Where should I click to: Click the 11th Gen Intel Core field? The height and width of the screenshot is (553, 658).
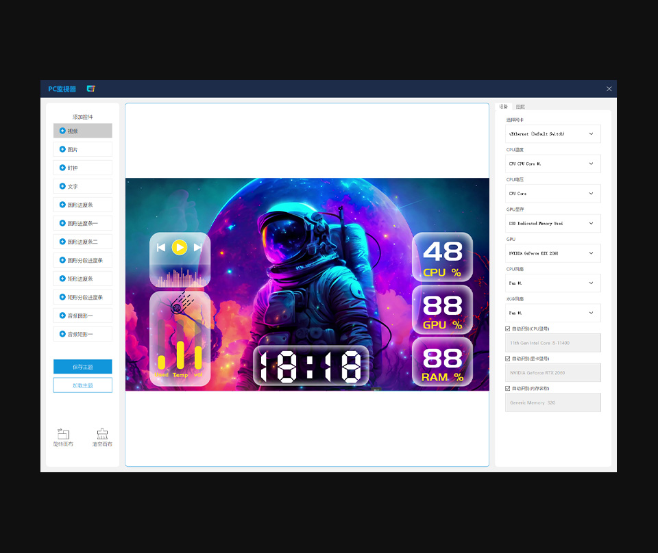552,343
